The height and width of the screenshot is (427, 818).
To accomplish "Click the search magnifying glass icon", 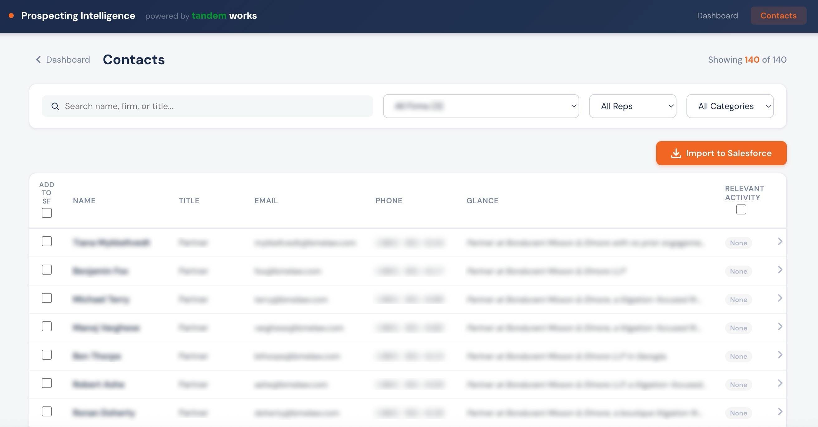I will 55,106.
